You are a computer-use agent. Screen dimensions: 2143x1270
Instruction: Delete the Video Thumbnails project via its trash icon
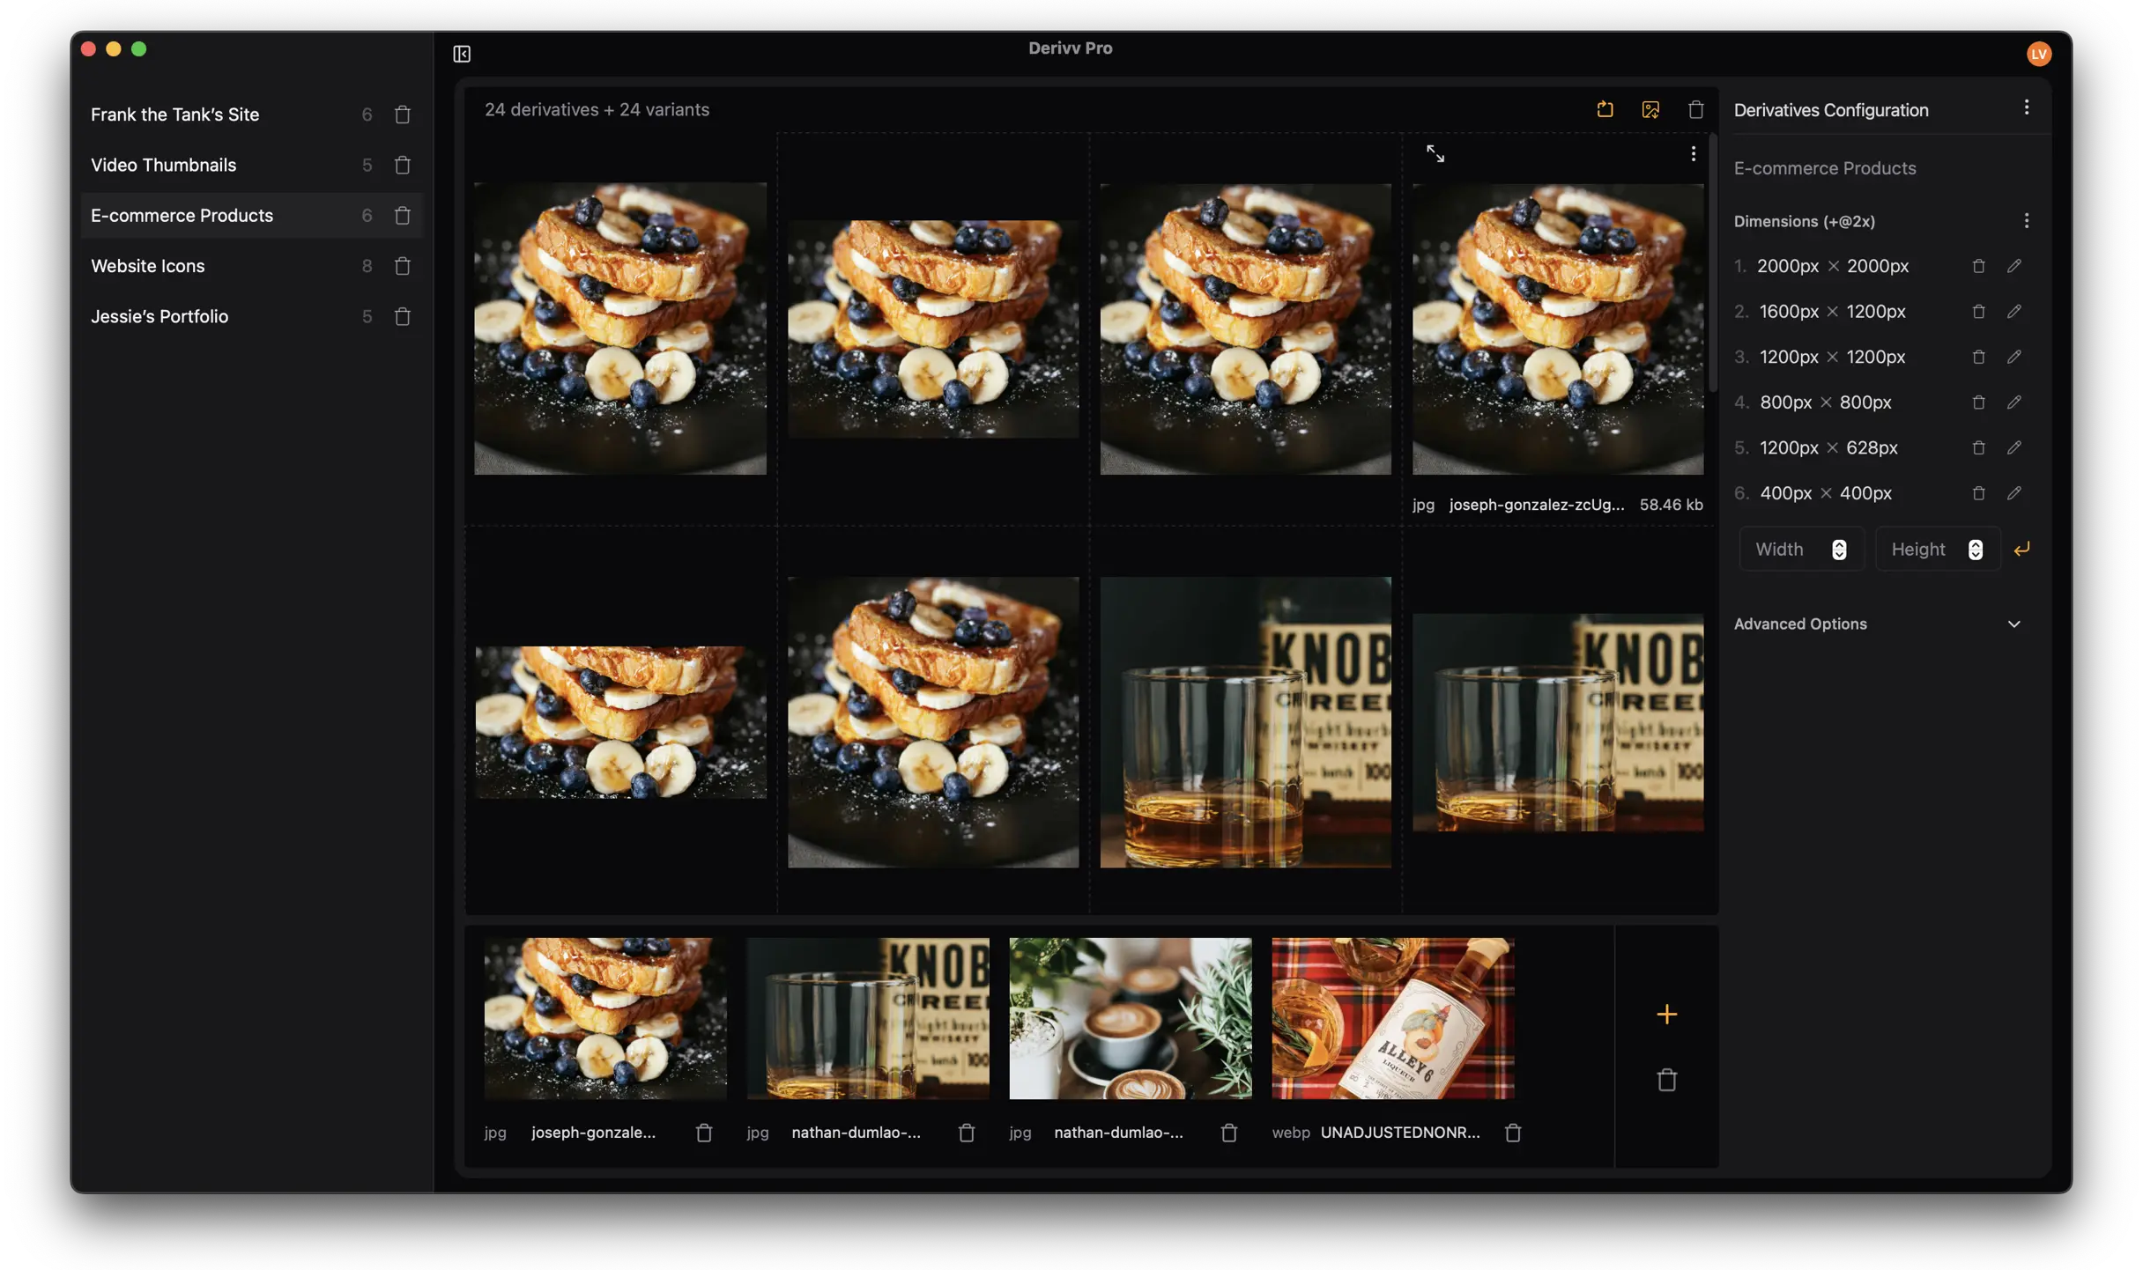pyautogui.click(x=403, y=165)
